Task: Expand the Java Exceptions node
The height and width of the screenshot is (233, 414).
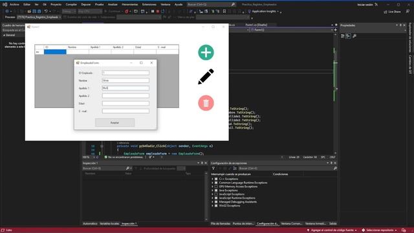Action: click(212, 190)
